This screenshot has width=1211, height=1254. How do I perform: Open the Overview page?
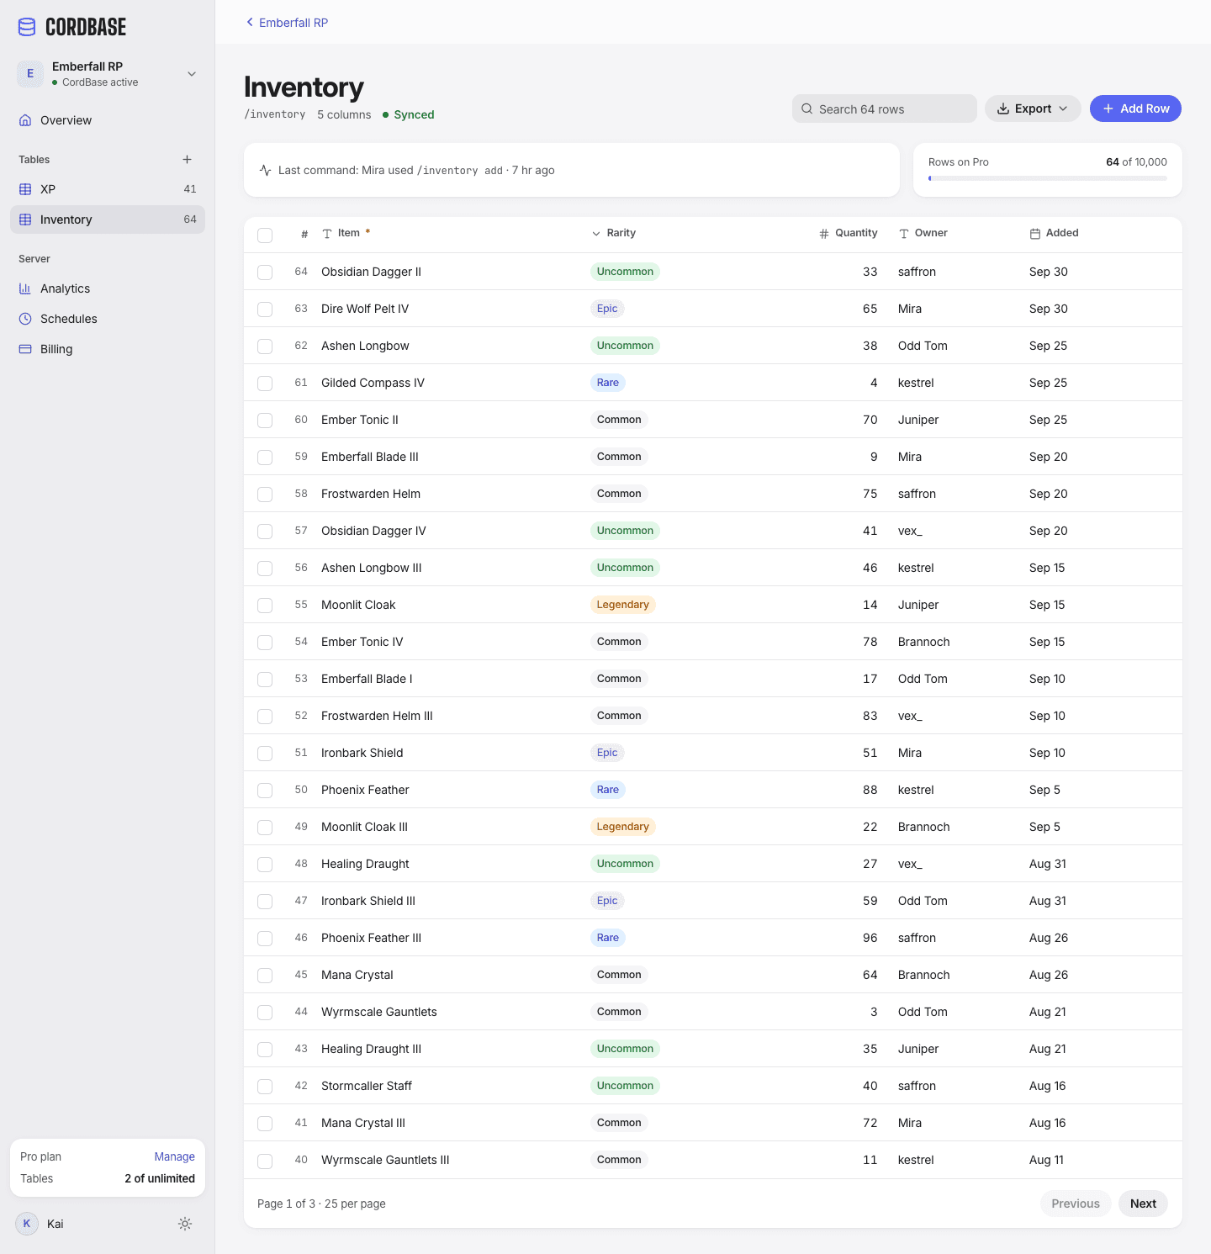click(108, 120)
